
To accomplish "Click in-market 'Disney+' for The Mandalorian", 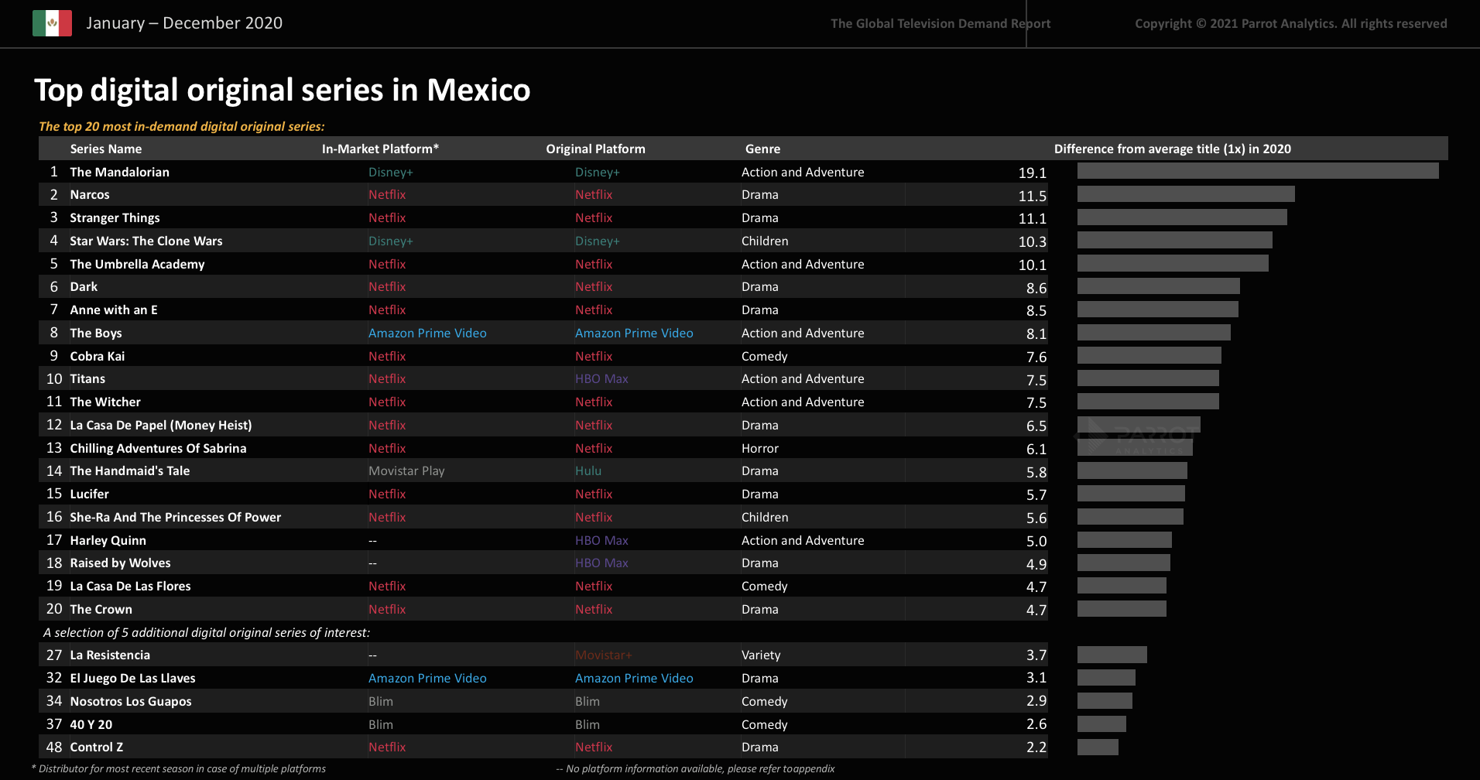I will click(x=391, y=172).
